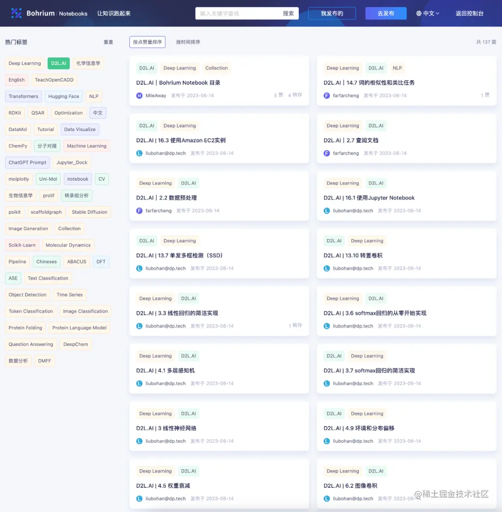Viewport: 502px width, 512px height.
Task: Click liubohan's avatar on the Amazon EC2 card
Action: pyautogui.click(x=141, y=153)
